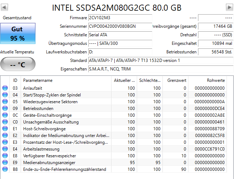
Task: Click status orb for Arbeitslastmessung row
Action: point(5,149)
